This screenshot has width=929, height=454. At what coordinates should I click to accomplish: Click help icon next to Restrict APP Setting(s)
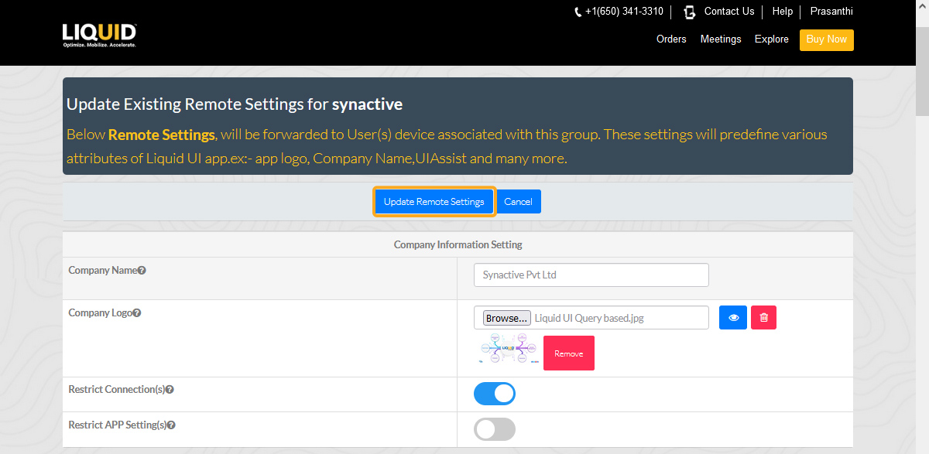171,425
